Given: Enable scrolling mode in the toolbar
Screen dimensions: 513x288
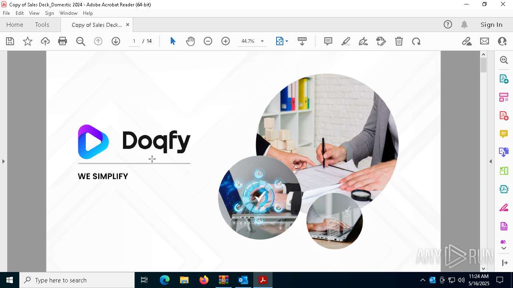Looking at the screenshot, I should pos(302,41).
